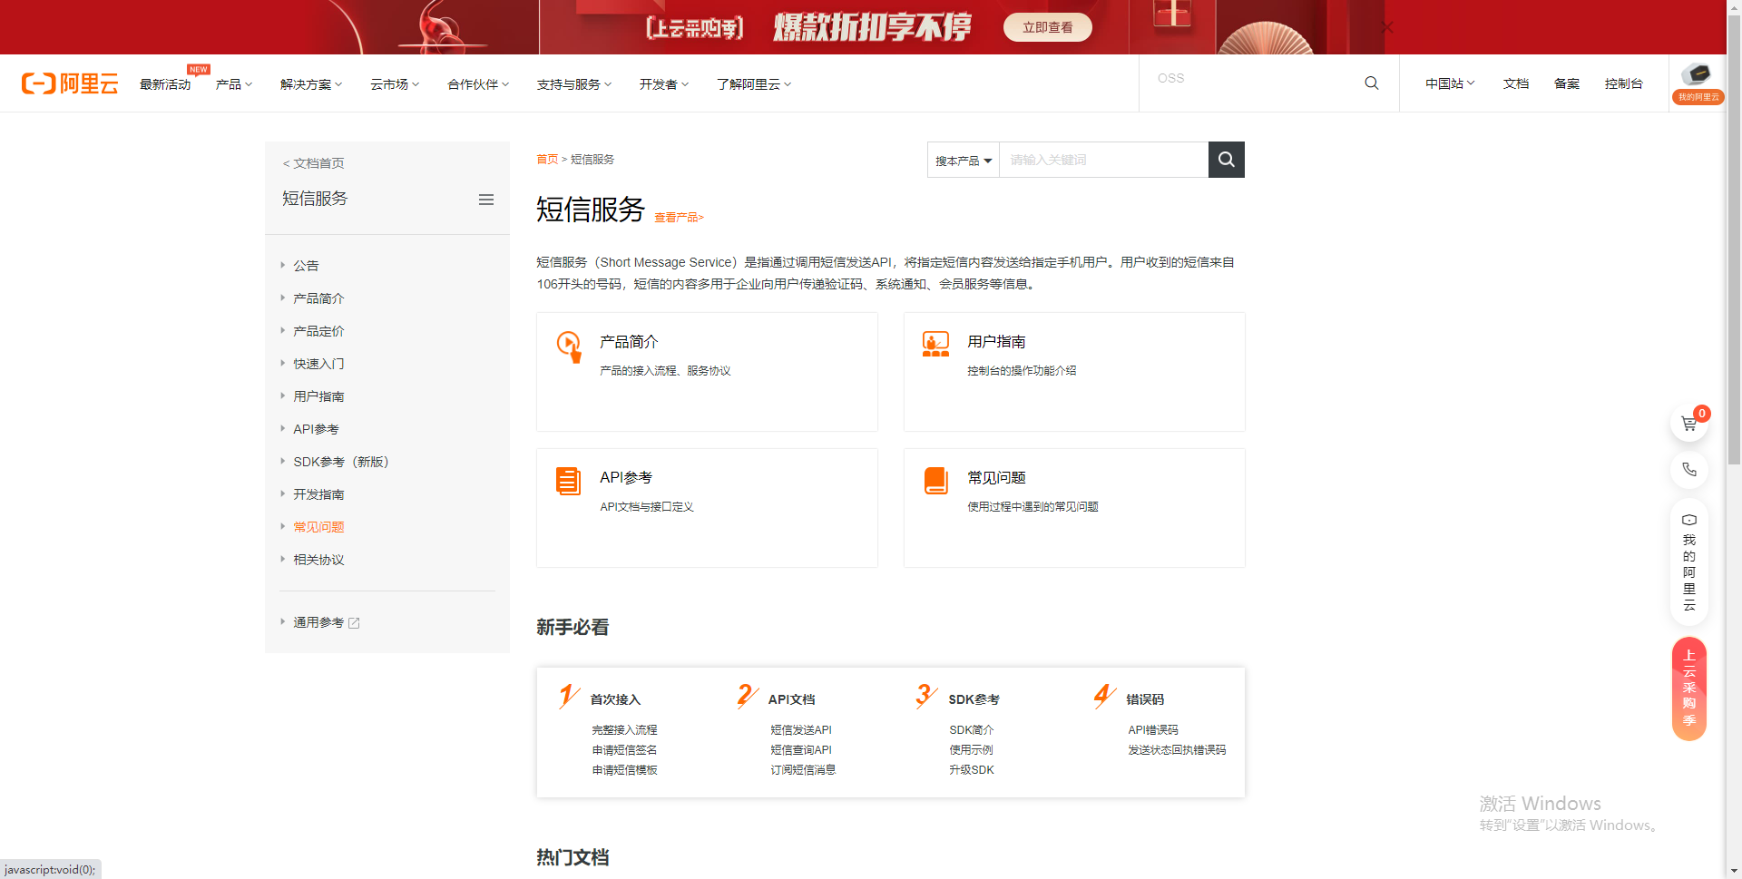Click the hamburger icon next to 短信服务 heading
The width and height of the screenshot is (1742, 879).
click(486, 200)
